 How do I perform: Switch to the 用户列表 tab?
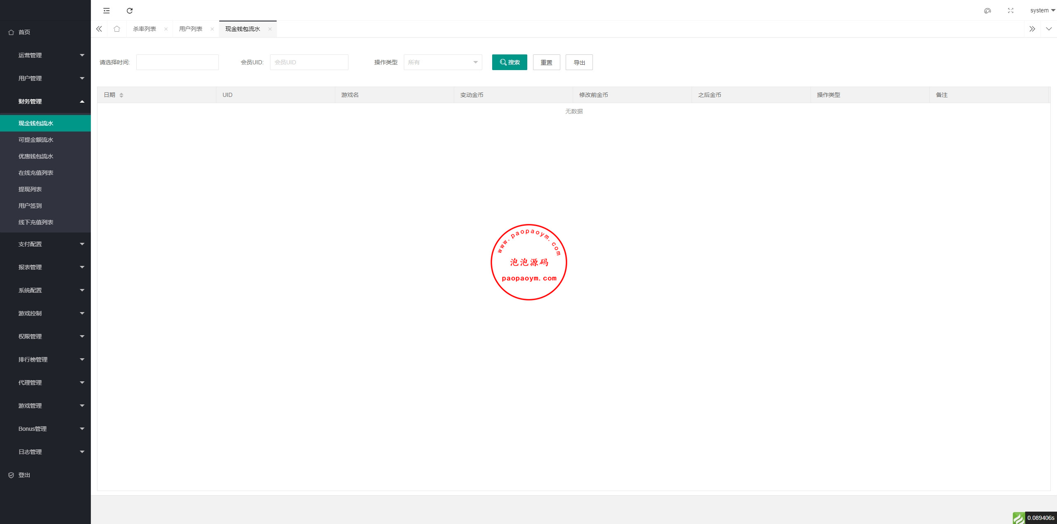click(191, 29)
